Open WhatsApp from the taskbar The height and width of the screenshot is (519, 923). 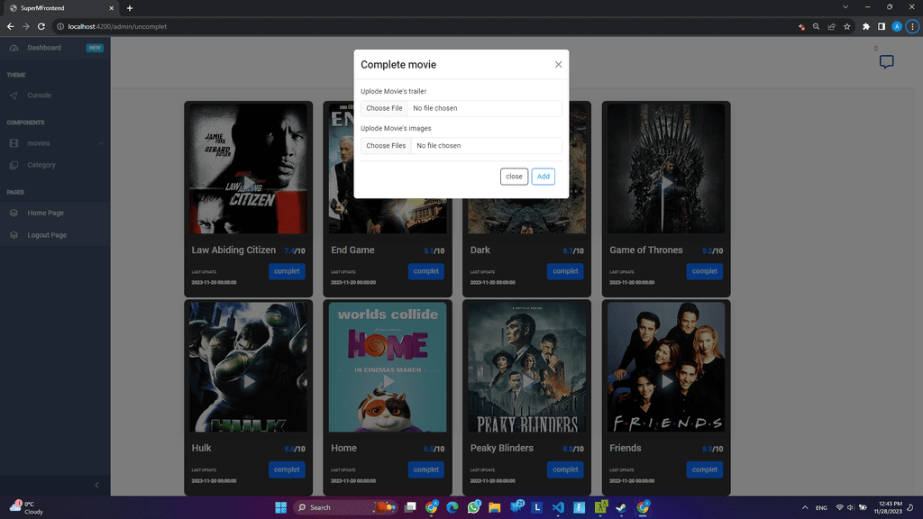474,506
